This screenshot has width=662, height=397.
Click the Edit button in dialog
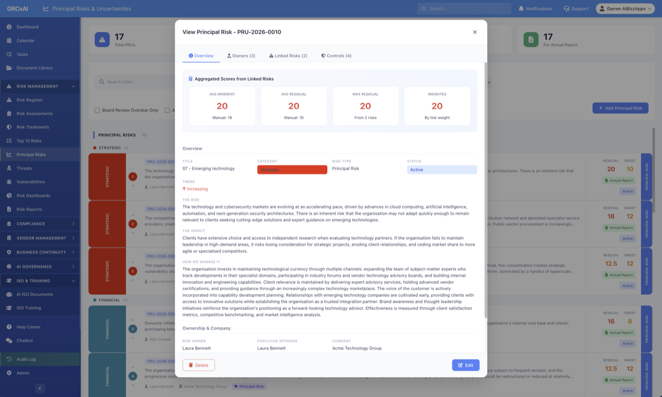(x=465, y=365)
